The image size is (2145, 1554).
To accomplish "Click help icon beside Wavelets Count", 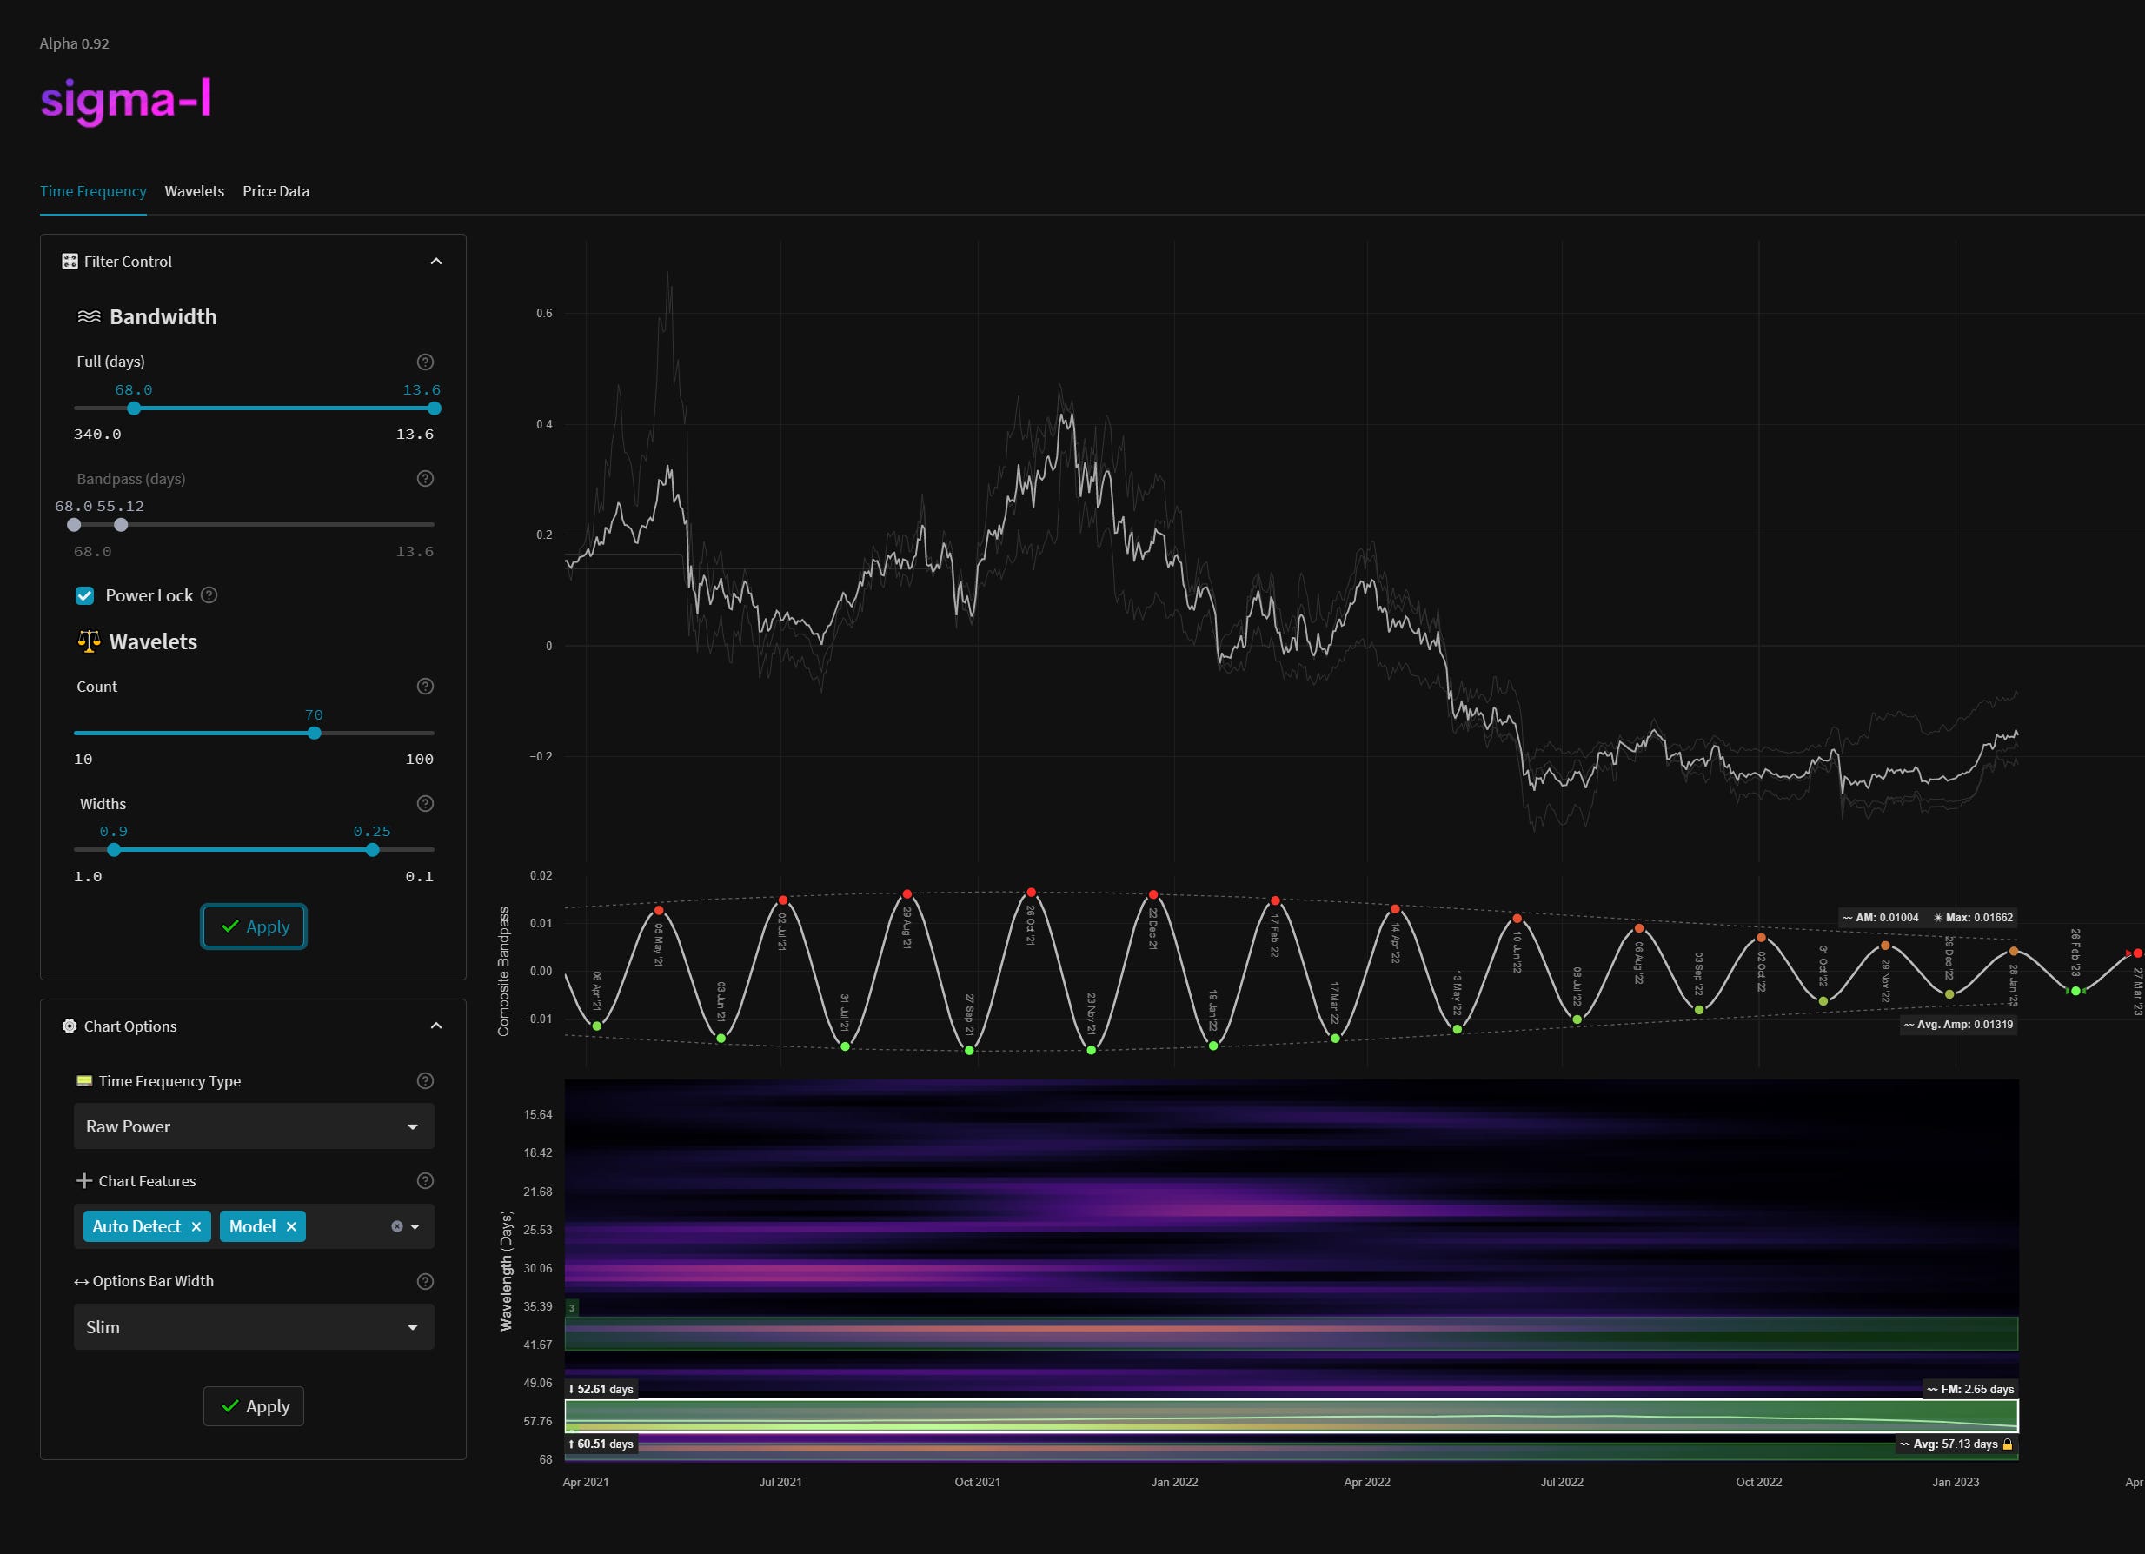I will pyautogui.click(x=426, y=687).
